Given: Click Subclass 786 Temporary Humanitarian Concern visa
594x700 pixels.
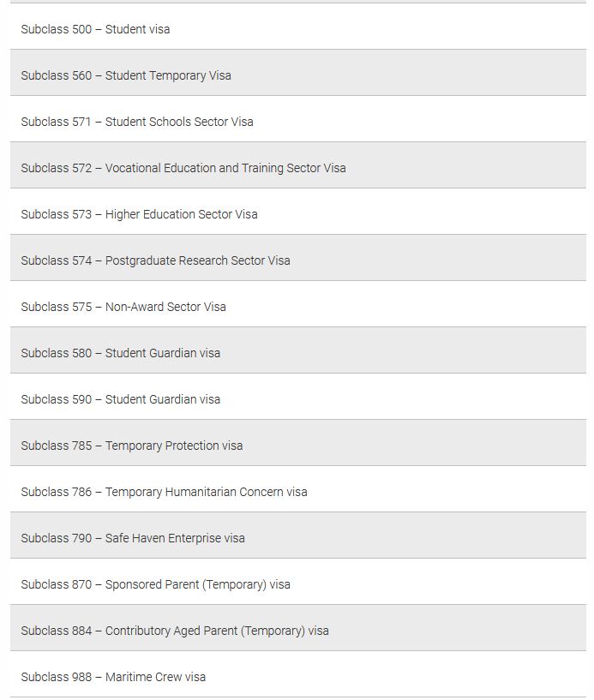Looking at the screenshot, I should pyautogui.click(x=298, y=489).
